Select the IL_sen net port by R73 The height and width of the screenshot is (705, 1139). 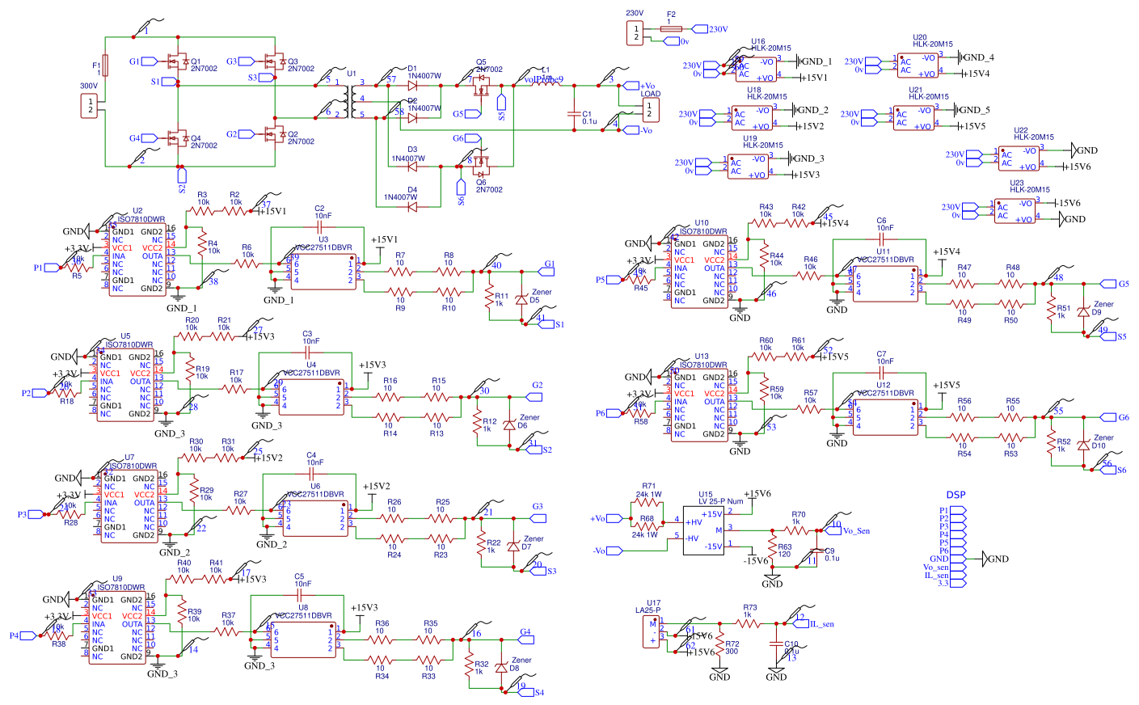tap(801, 623)
